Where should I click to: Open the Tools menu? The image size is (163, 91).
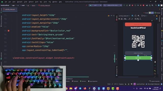45,2
